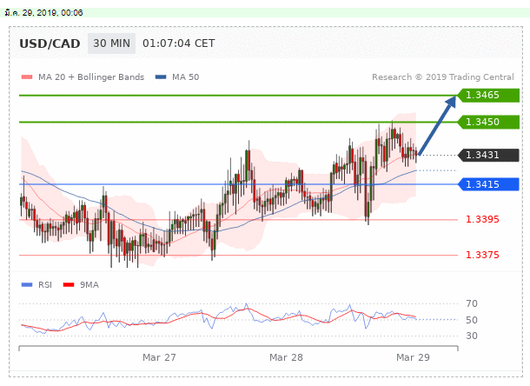Image resolution: width=530 pixels, height=386 pixels.
Task: Click the 01:07:04 CET timestamp
Action: (x=178, y=43)
